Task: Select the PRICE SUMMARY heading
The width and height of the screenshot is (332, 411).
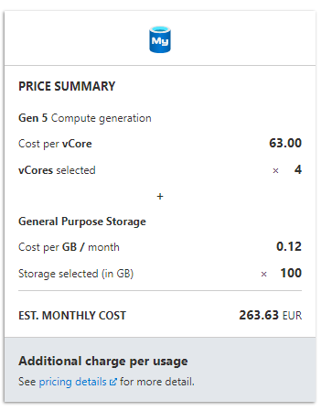Action: point(67,86)
